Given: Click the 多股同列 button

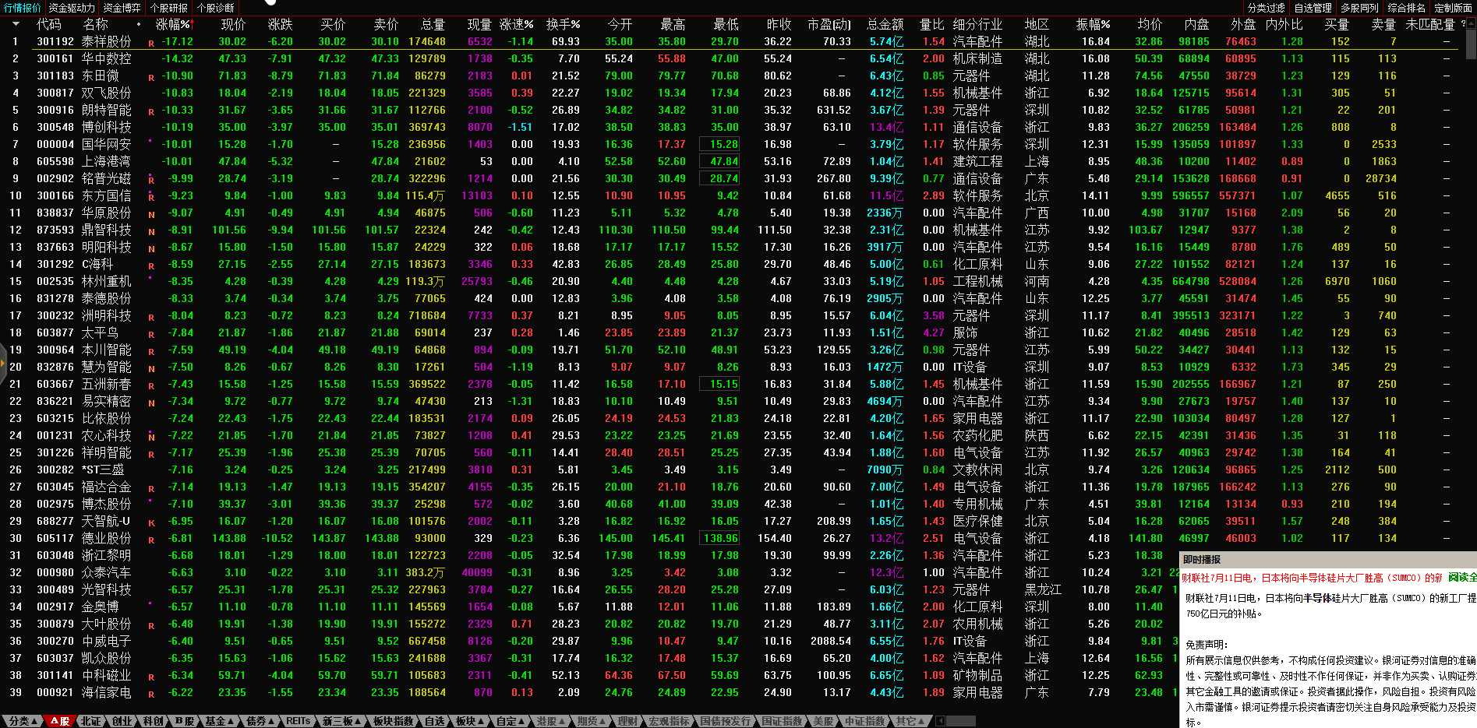Looking at the screenshot, I should point(1359,8).
